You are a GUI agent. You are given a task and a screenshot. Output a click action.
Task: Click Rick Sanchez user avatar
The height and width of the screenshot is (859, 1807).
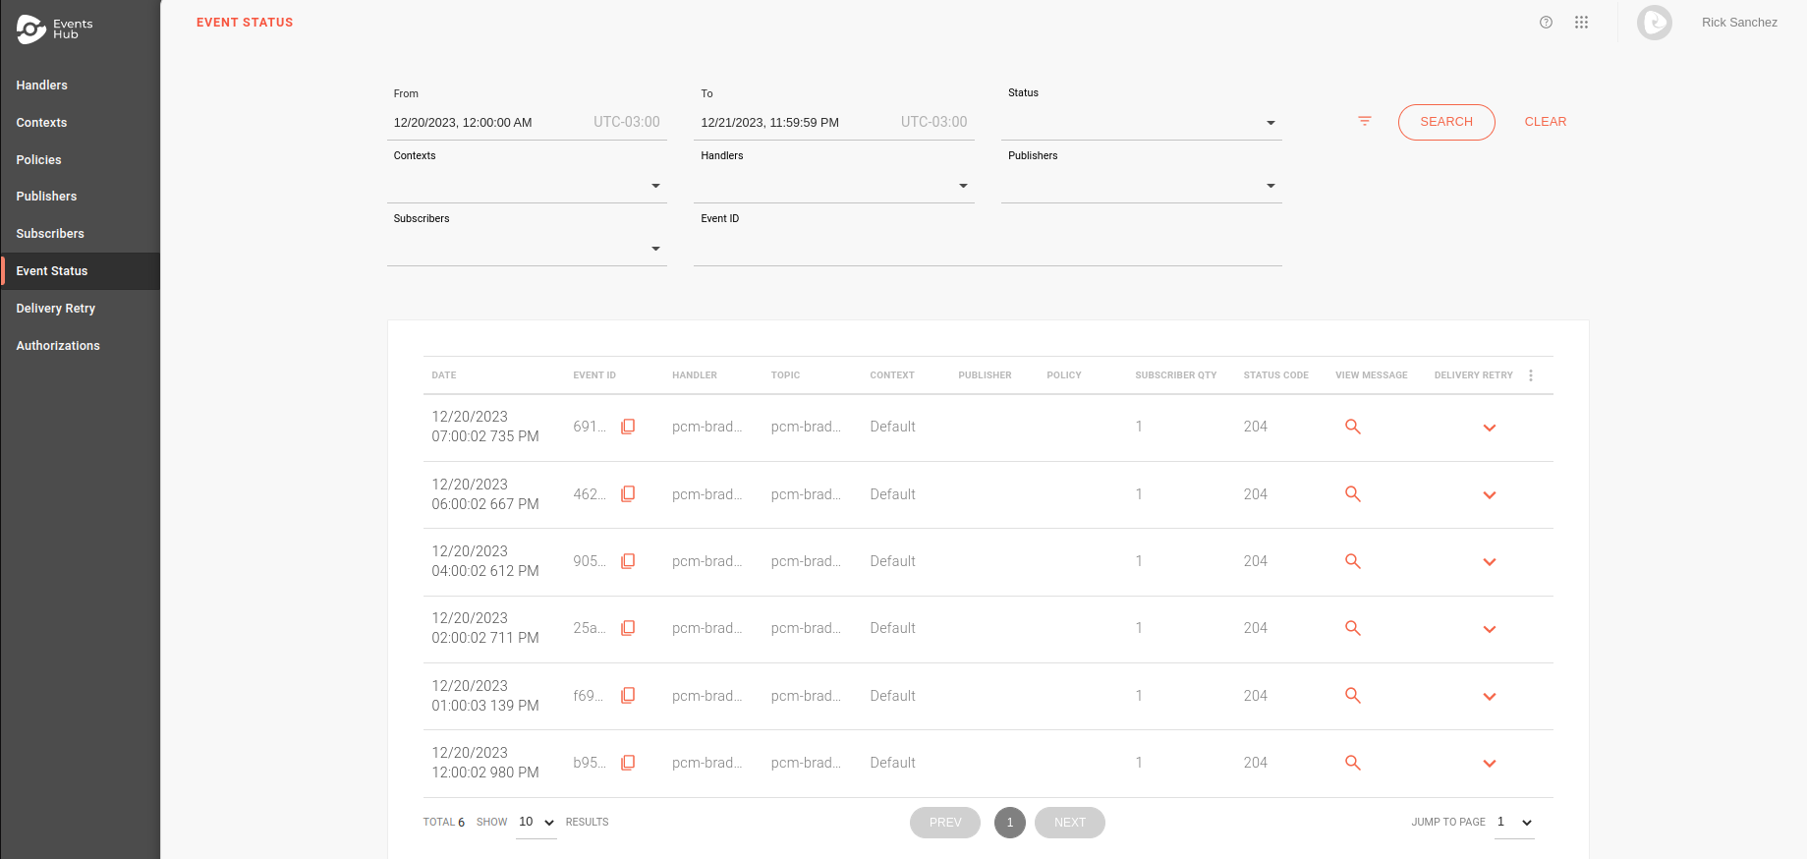pyautogui.click(x=1654, y=23)
